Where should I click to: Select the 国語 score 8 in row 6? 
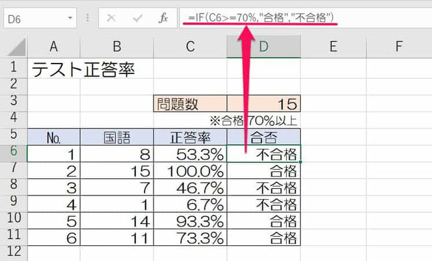pos(117,154)
